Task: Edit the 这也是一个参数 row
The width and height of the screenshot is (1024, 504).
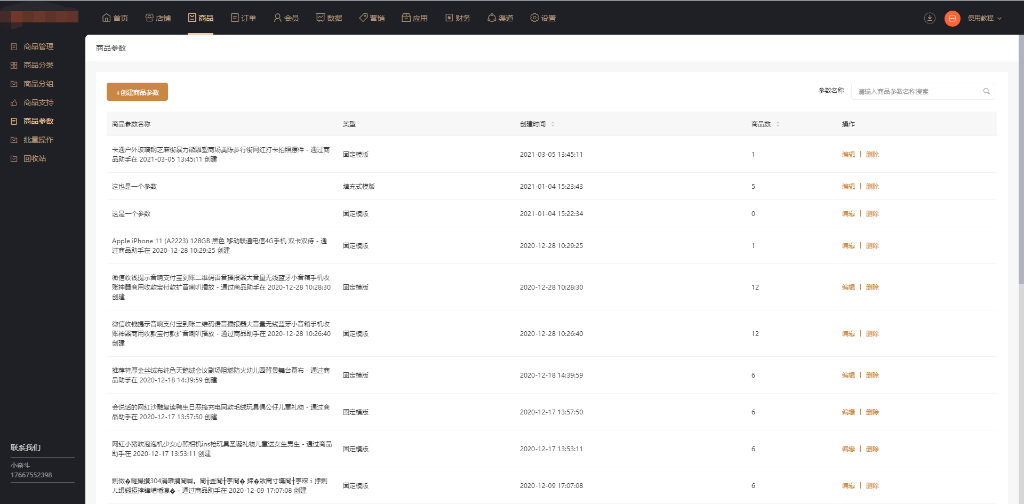Action: coord(848,187)
